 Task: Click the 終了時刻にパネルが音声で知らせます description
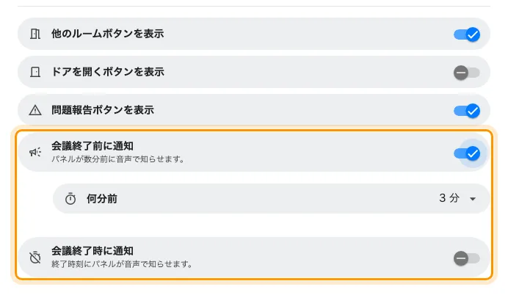[122, 264]
